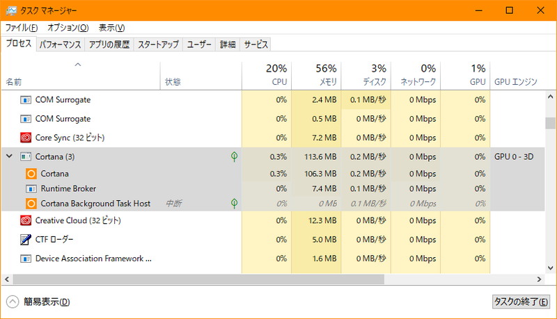The width and height of the screenshot is (557, 319).
Task: Sort by the 名前 column header
Action: pyautogui.click(x=81, y=76)
